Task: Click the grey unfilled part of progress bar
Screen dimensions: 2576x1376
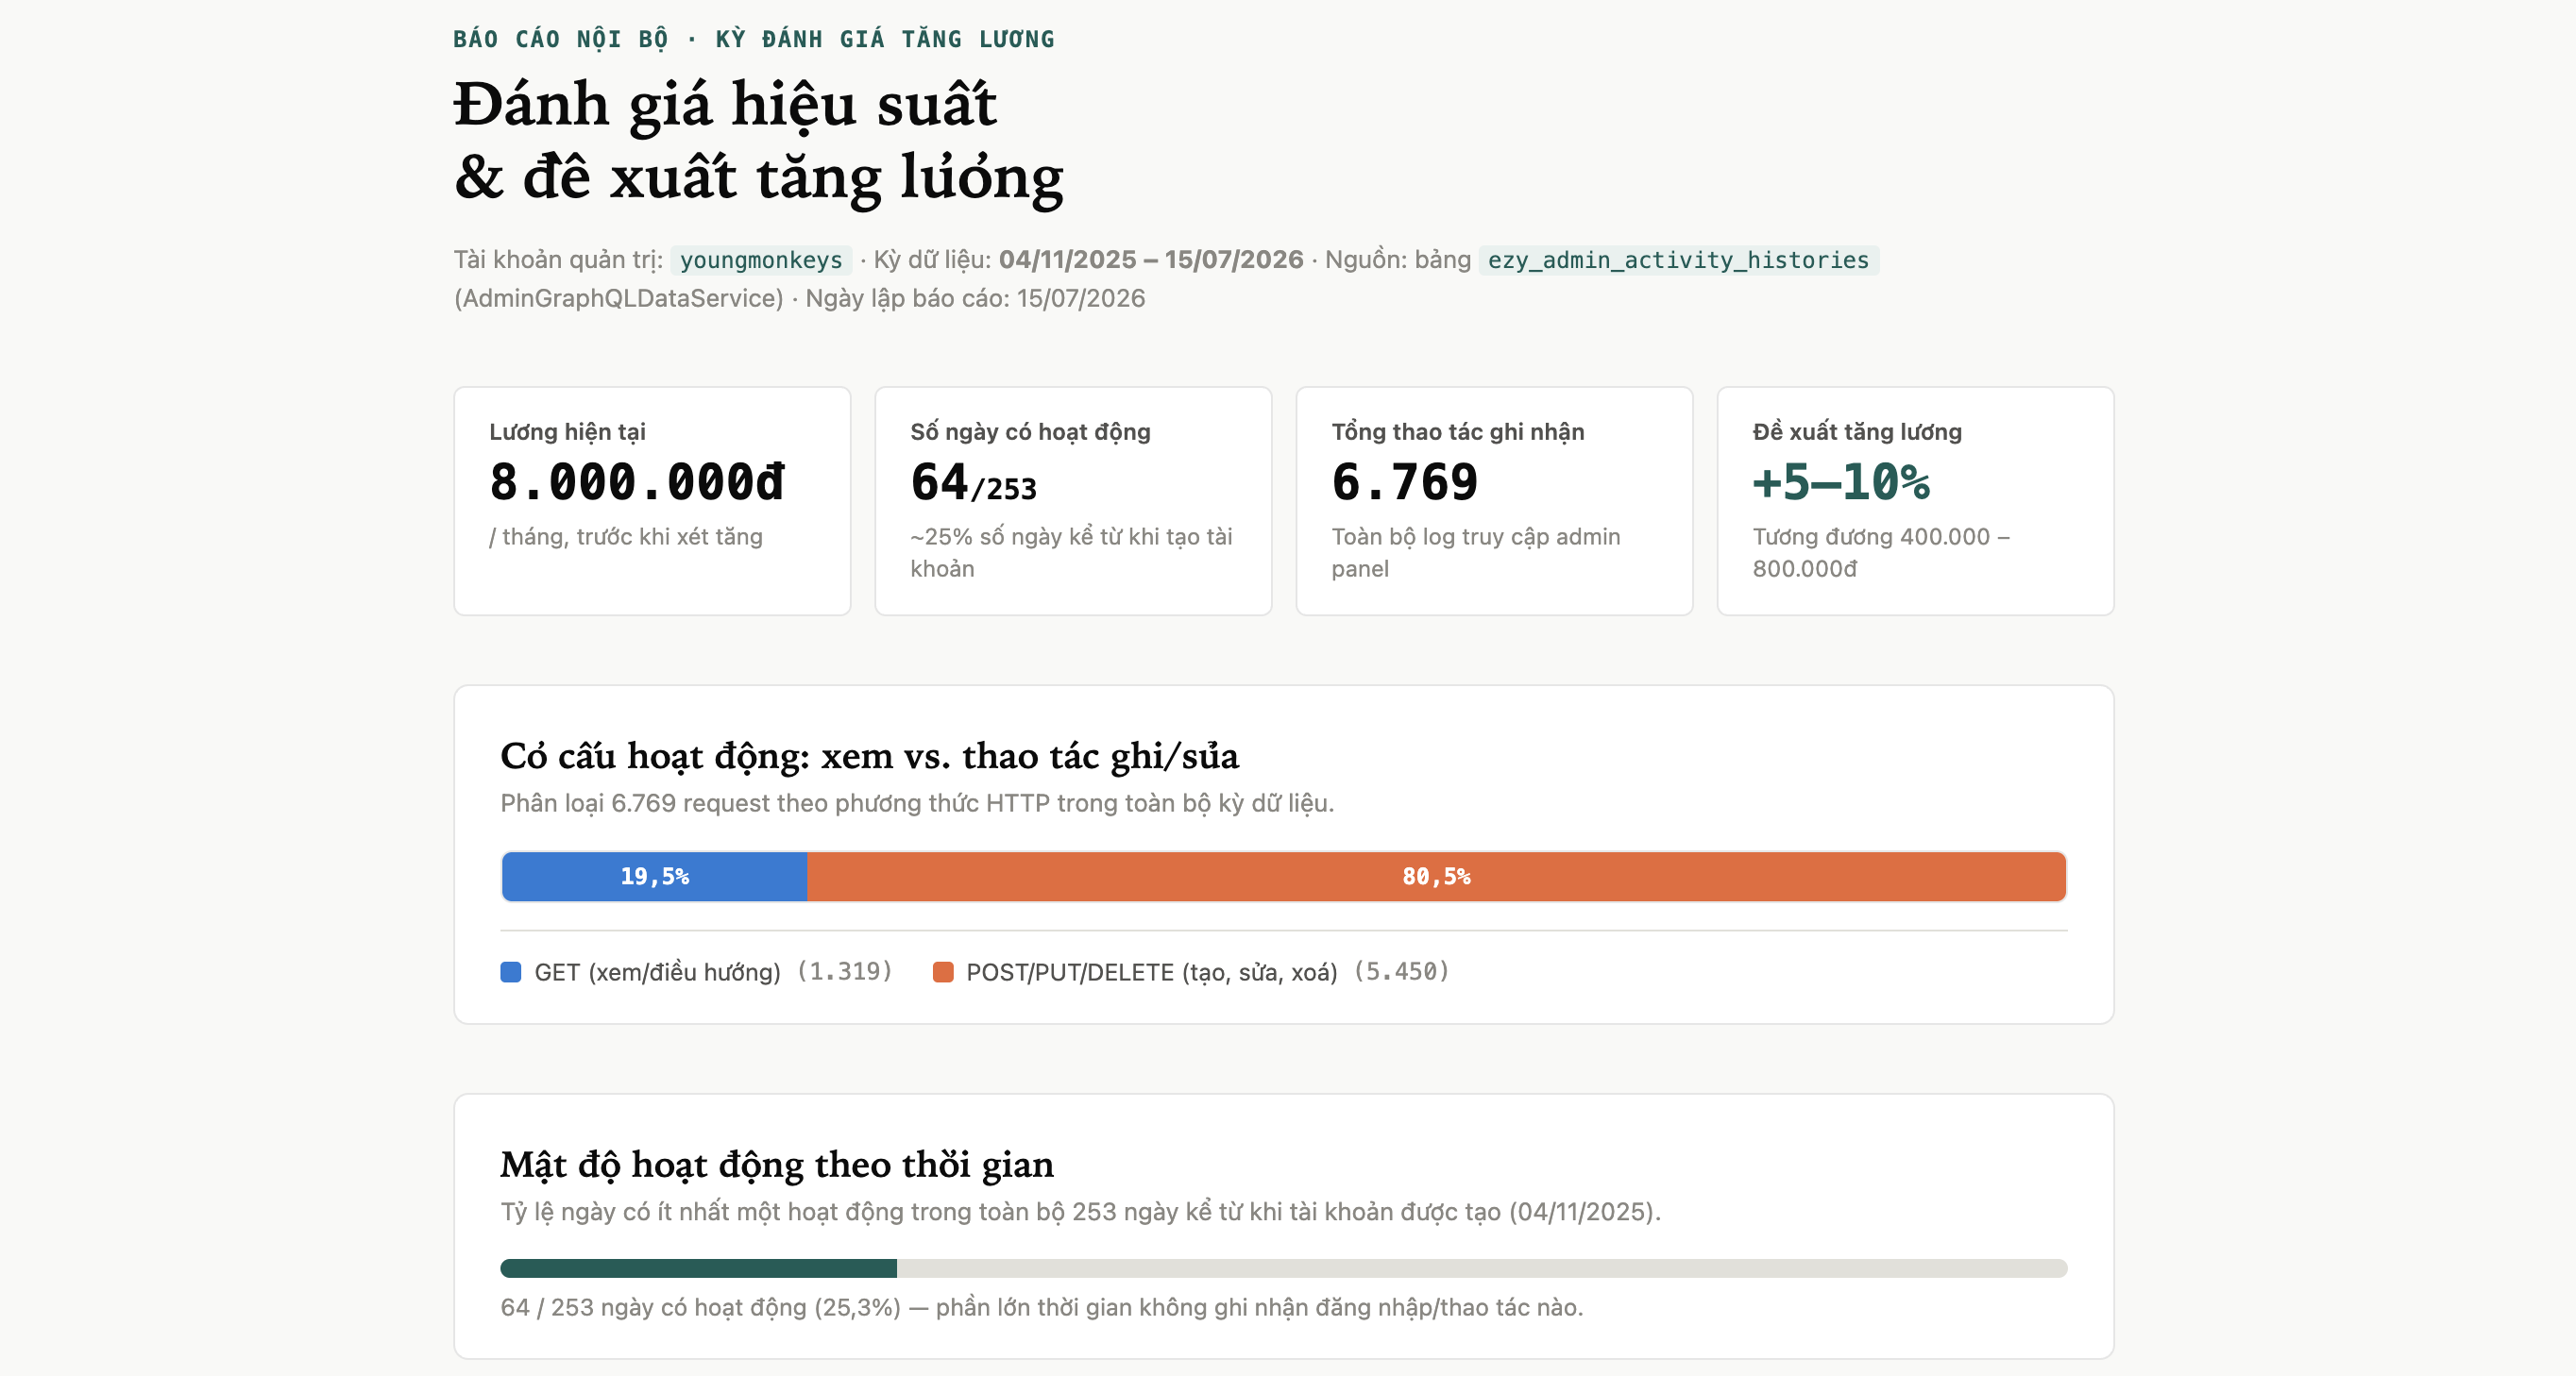Action: click(1482, 1268)
